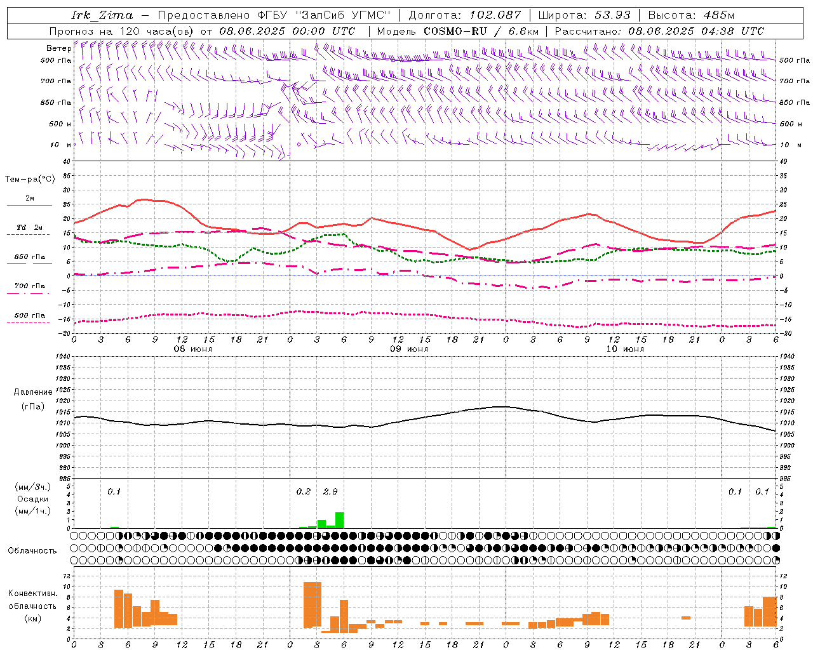The image size is (813, 650).
Task: Click the 0.2 precipitation total value
Action: click(x=304, y=491)
